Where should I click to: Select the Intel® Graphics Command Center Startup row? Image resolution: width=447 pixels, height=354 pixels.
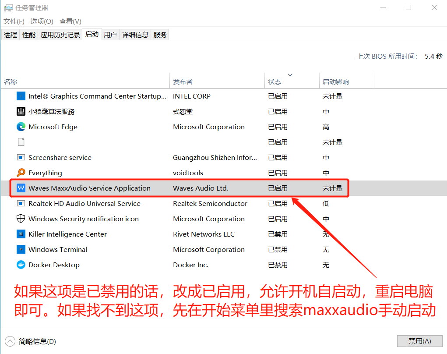(223, 96)
